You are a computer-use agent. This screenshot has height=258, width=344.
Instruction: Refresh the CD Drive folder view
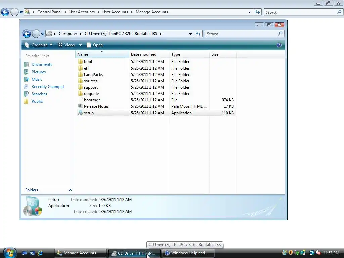[198, 34]
